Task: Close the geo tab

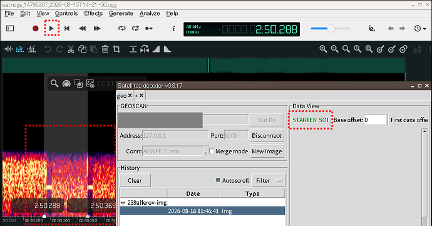Action: coord(130,95)
